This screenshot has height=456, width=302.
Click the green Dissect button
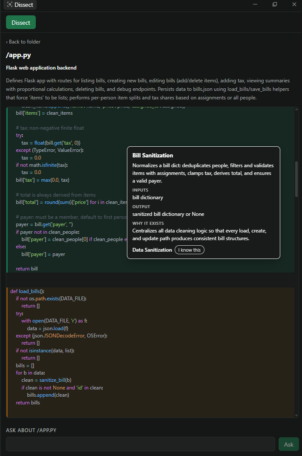(20, 22)
